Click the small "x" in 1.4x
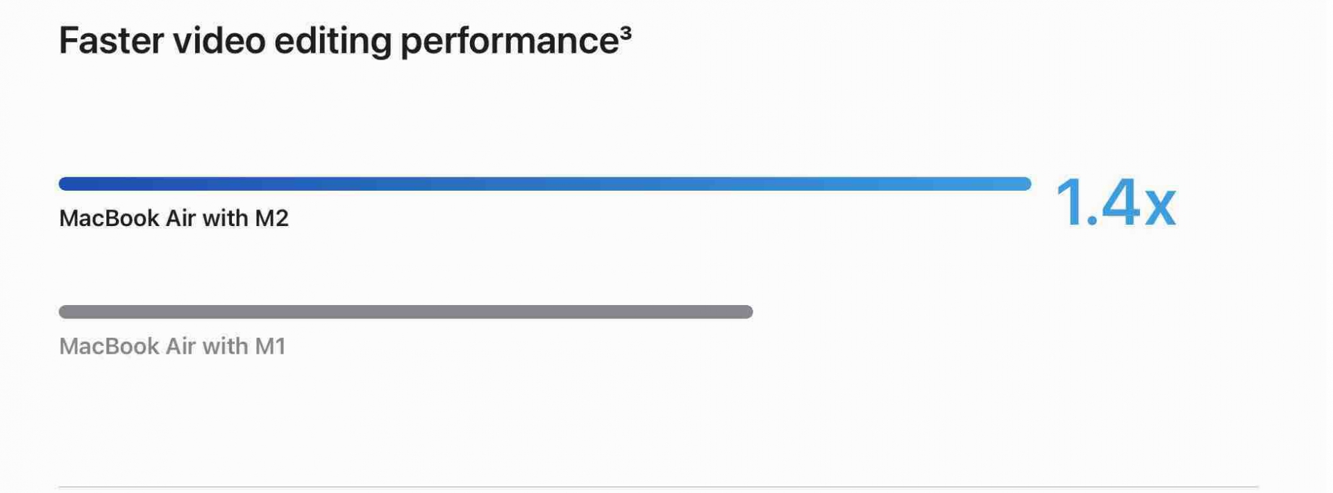The width and height of the screenshot is (1333, 493). coord(1160,207)
